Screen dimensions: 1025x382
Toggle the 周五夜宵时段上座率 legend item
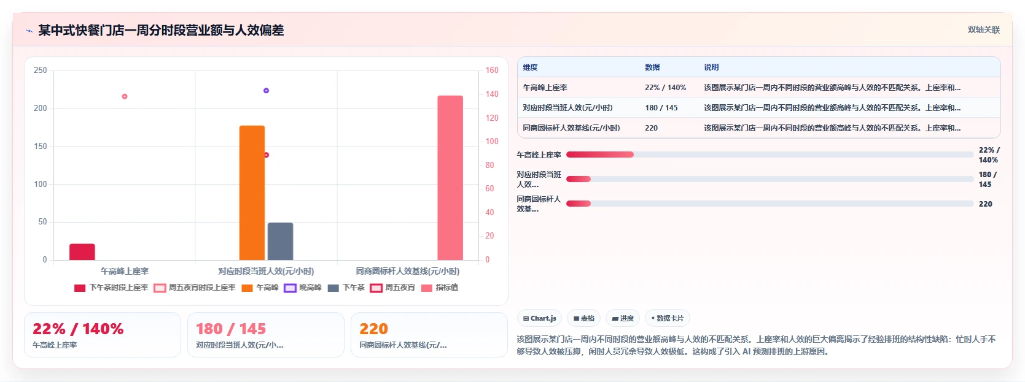195,288
